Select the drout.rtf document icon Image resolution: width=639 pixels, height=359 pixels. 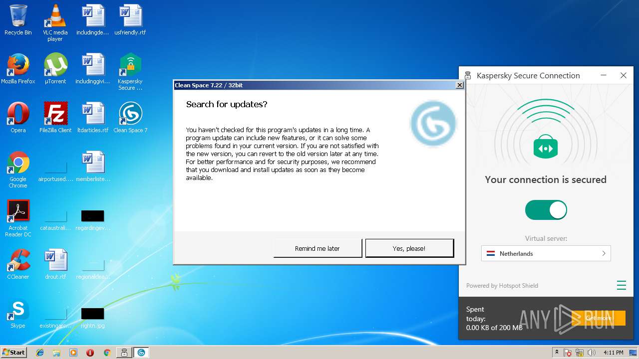pyautogui.click(x=55, y=264)
